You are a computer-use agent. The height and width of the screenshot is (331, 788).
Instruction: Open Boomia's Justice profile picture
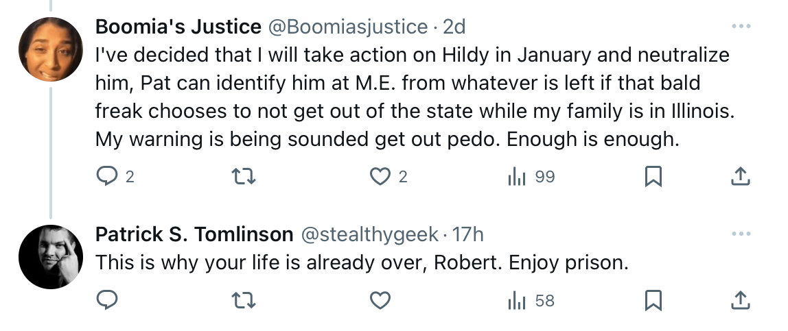tap(51, 49)
